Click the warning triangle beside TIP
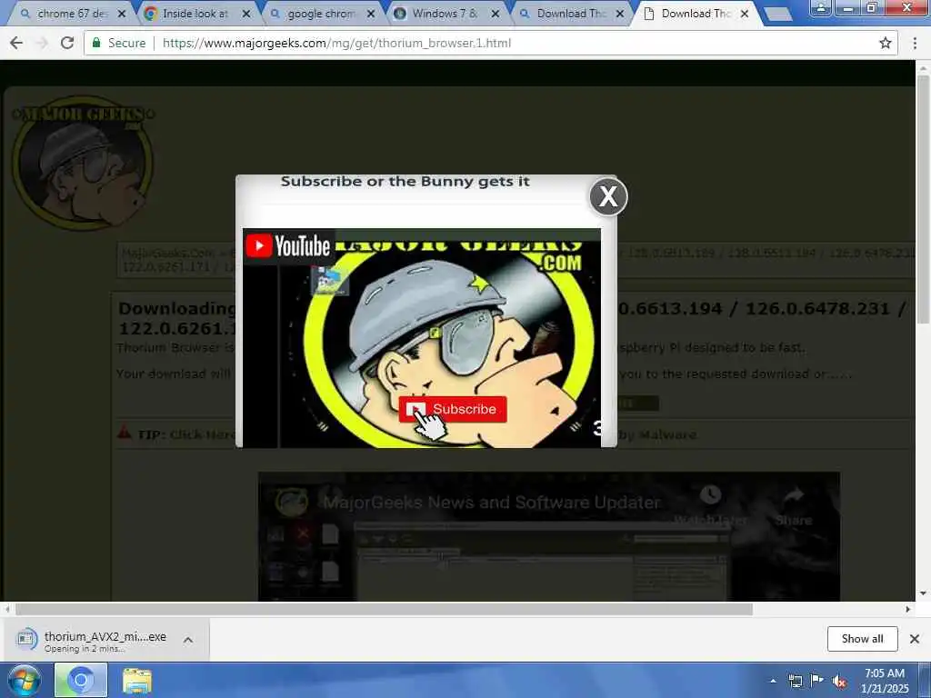Viewport: 931px width, 698px height. [124, 433]
